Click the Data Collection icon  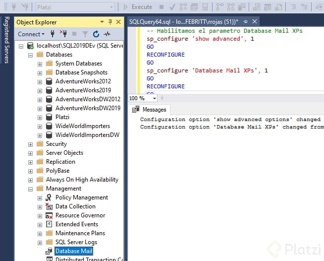pos(49,206)
